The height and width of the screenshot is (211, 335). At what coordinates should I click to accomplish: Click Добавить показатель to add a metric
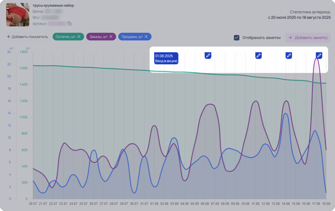point(27,37)
